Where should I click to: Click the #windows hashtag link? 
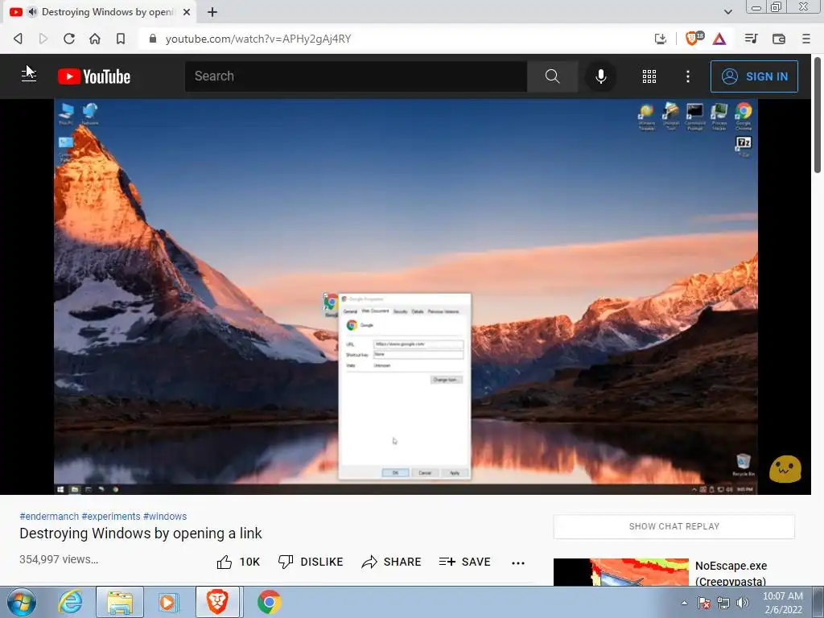pos(165,516)
